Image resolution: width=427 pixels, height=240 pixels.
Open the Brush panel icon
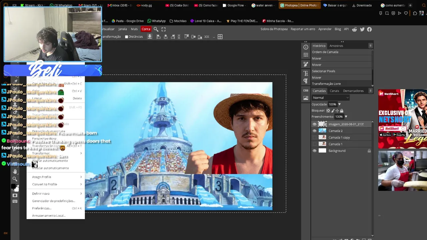(306, 64)
